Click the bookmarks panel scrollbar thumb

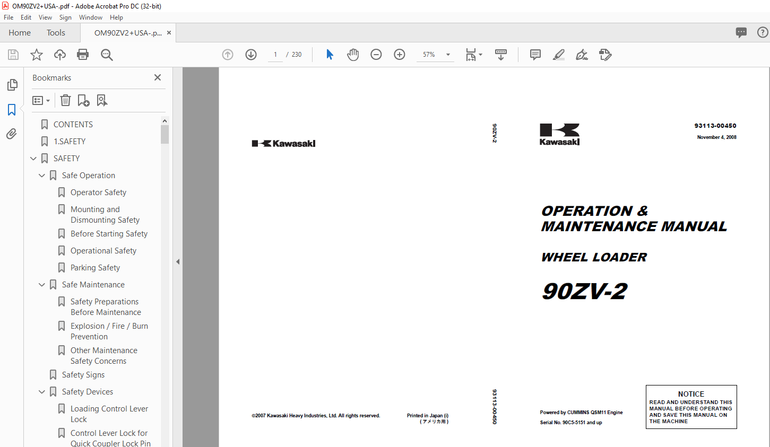click(x=165, y=135)
